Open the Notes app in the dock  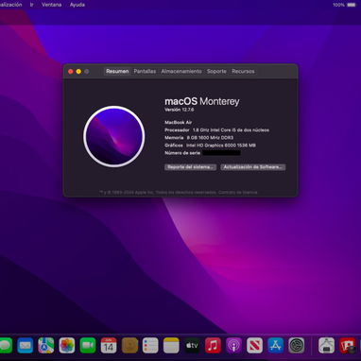click(171, 346)
